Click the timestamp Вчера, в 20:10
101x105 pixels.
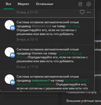[x=27, y=39]
